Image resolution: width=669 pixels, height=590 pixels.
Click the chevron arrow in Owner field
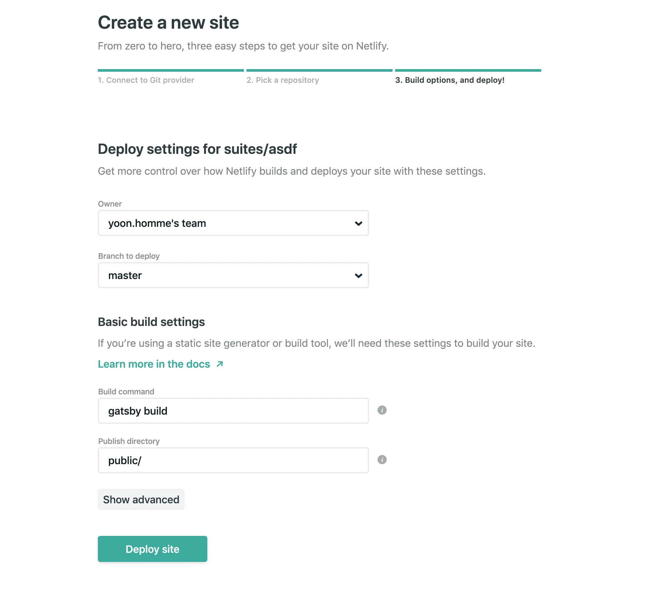[358, 224]
